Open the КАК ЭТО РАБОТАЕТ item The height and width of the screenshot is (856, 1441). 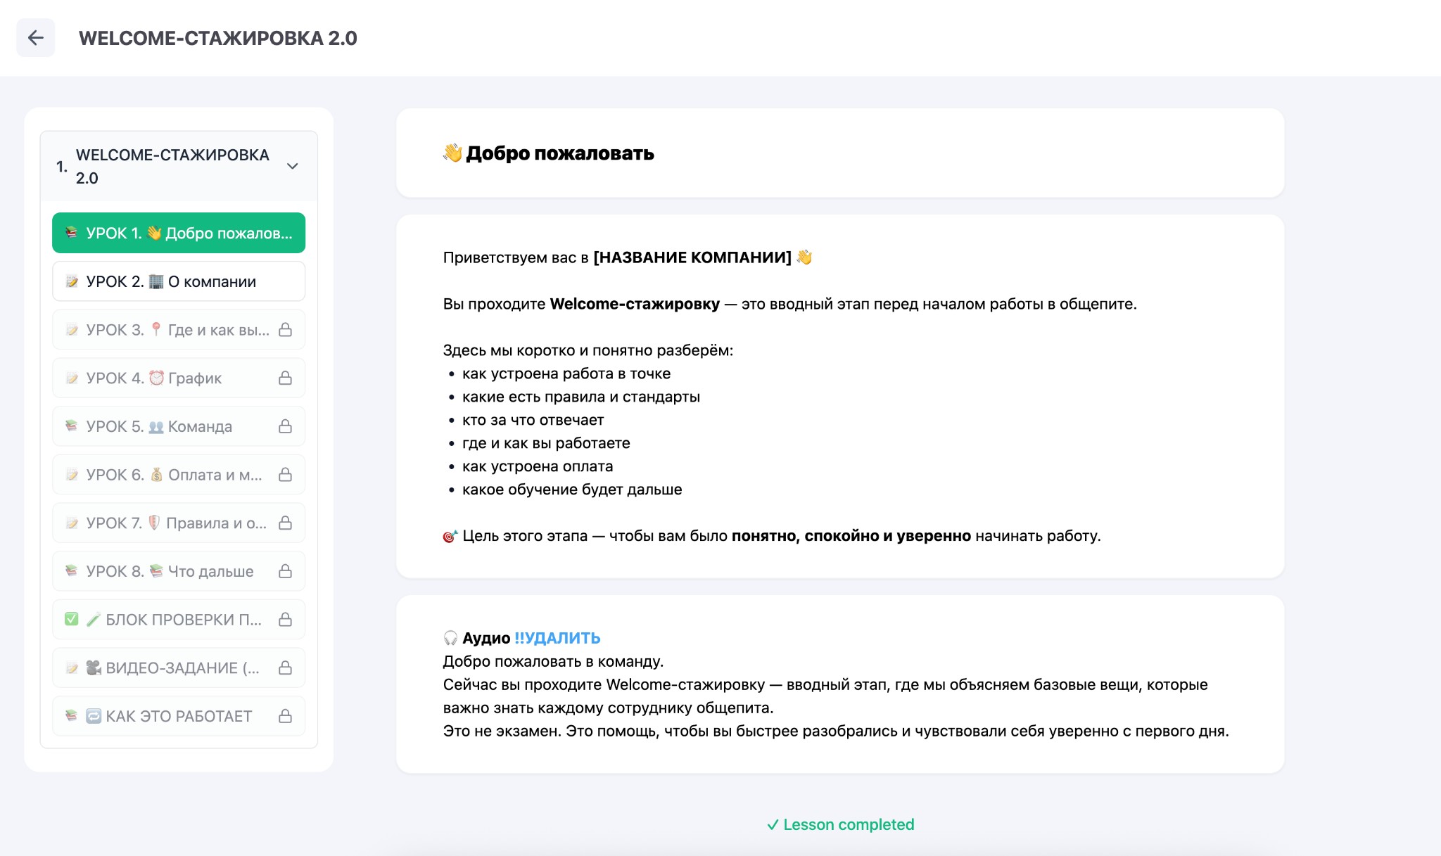(179, 716)
